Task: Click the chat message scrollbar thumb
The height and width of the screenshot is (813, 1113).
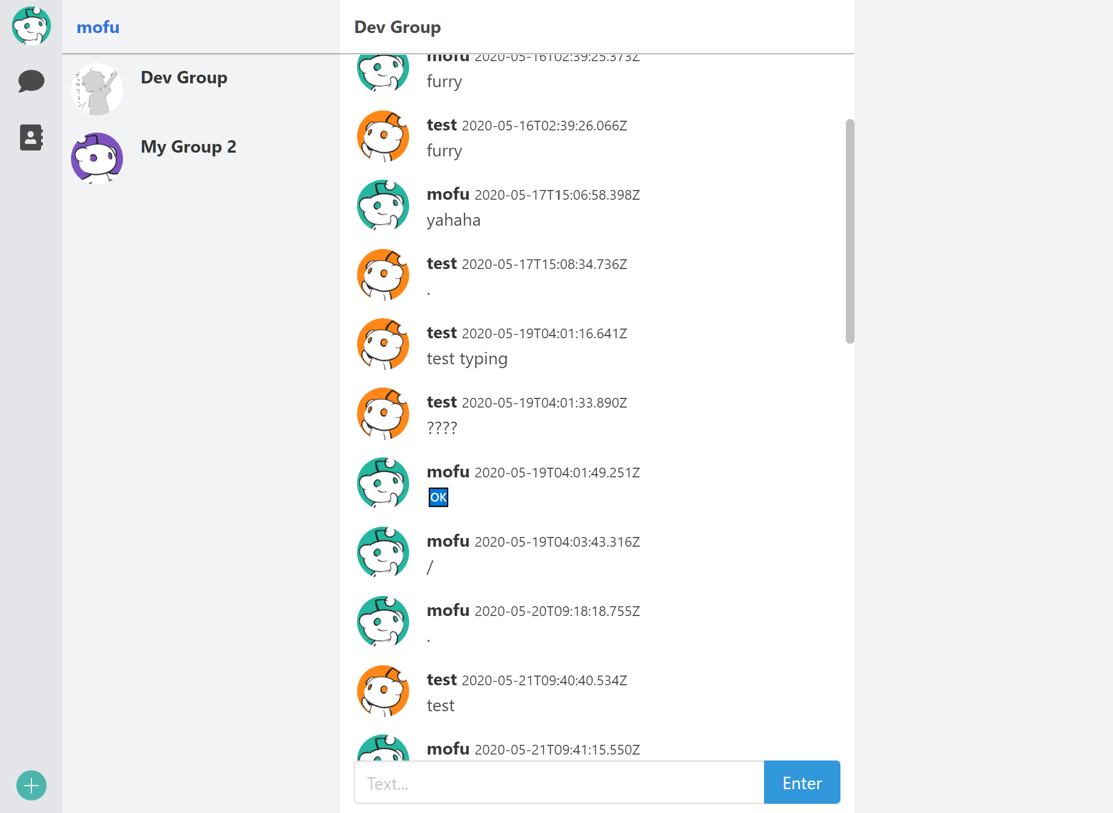Action: 850,231
